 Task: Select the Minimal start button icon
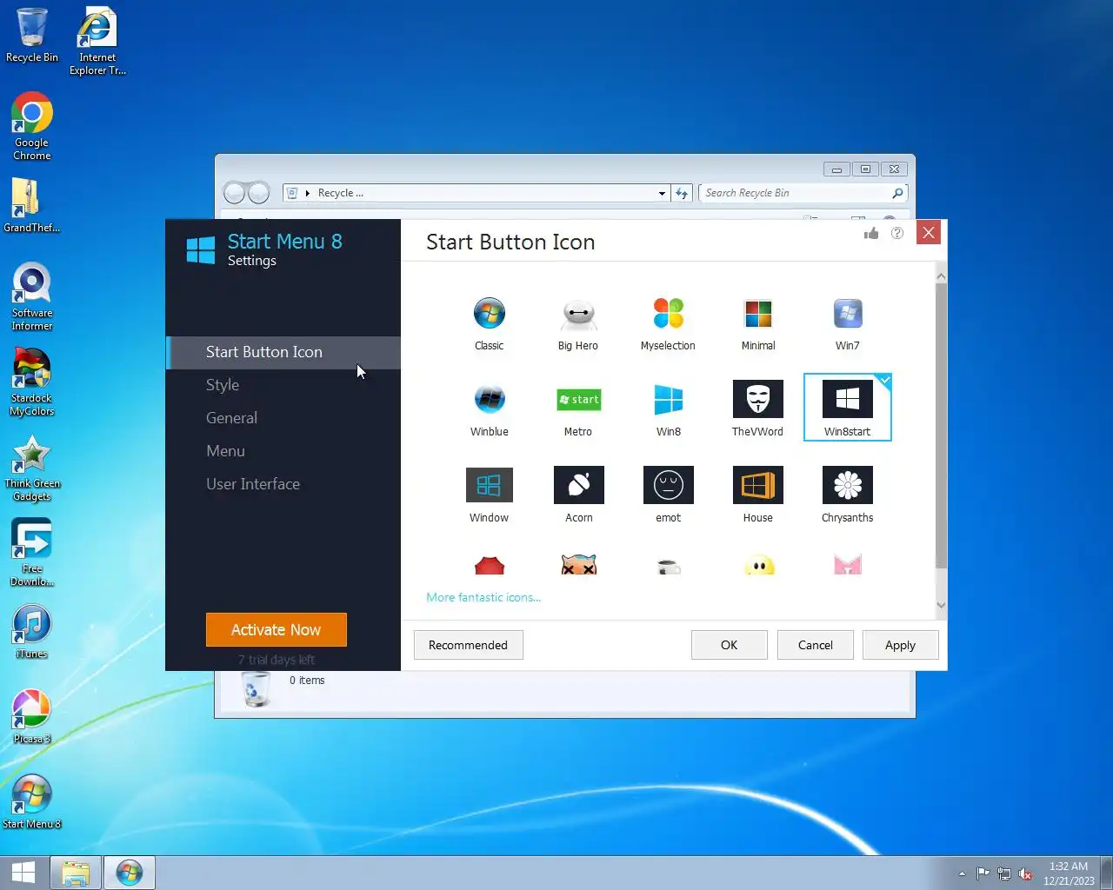(x=758, y=322)
